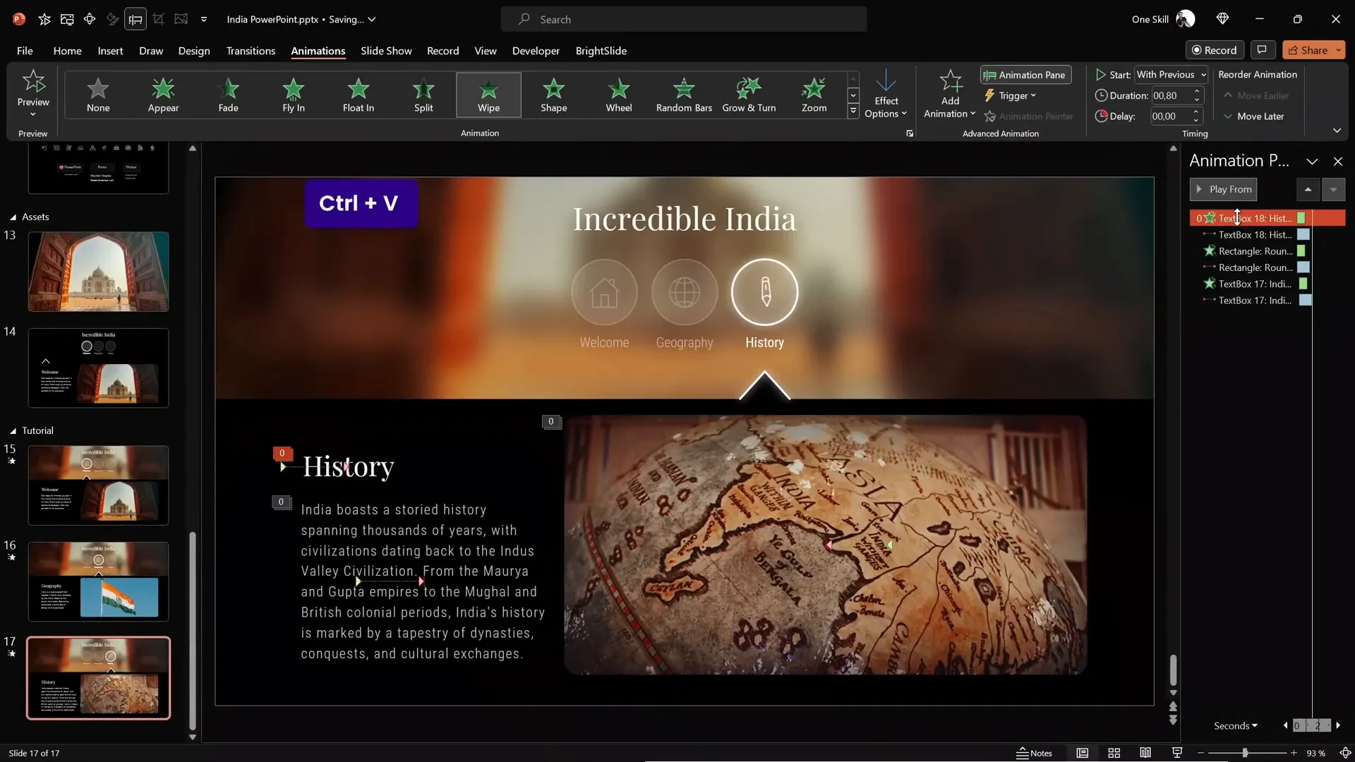This screenshot has height=762, width=1355.
Task: Choose the Grow & Turn animation
Action: (749, 95)
